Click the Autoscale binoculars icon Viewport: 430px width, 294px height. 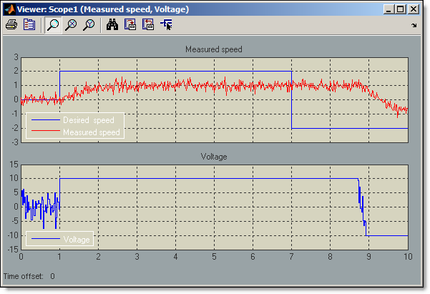click(112, 24)
